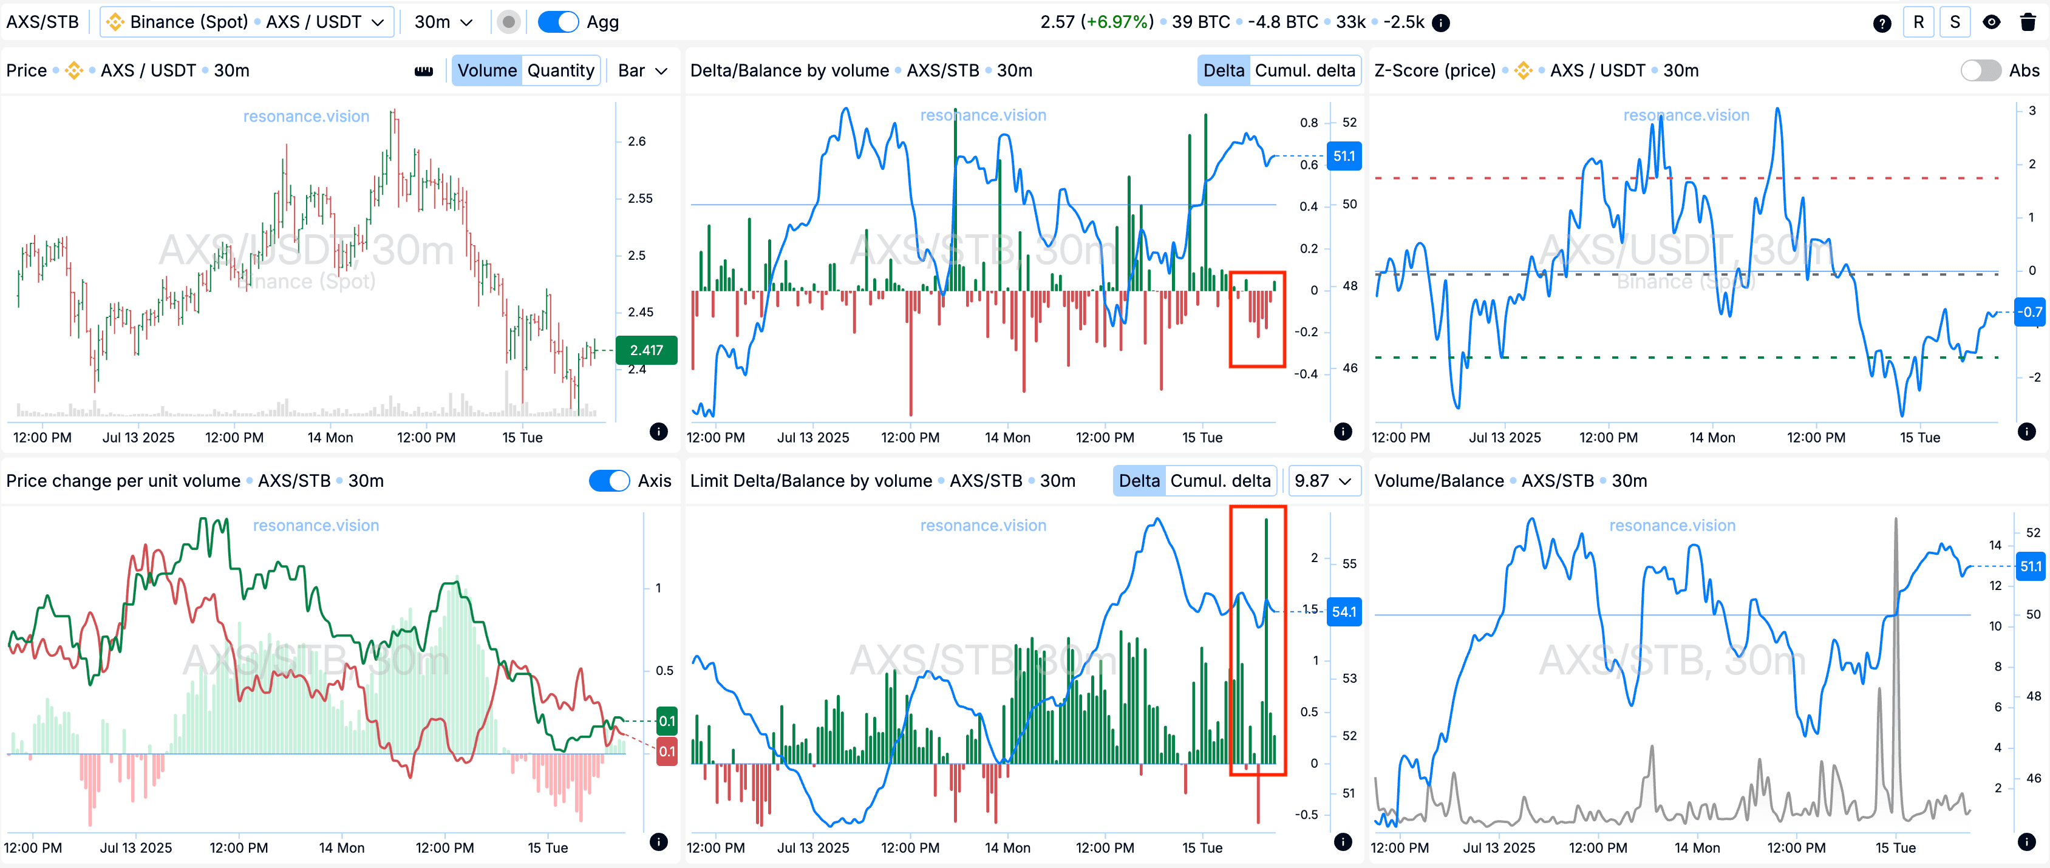
Task: Click the red 0.1 label in Price change chart
Action: click(x=666, y=751)
